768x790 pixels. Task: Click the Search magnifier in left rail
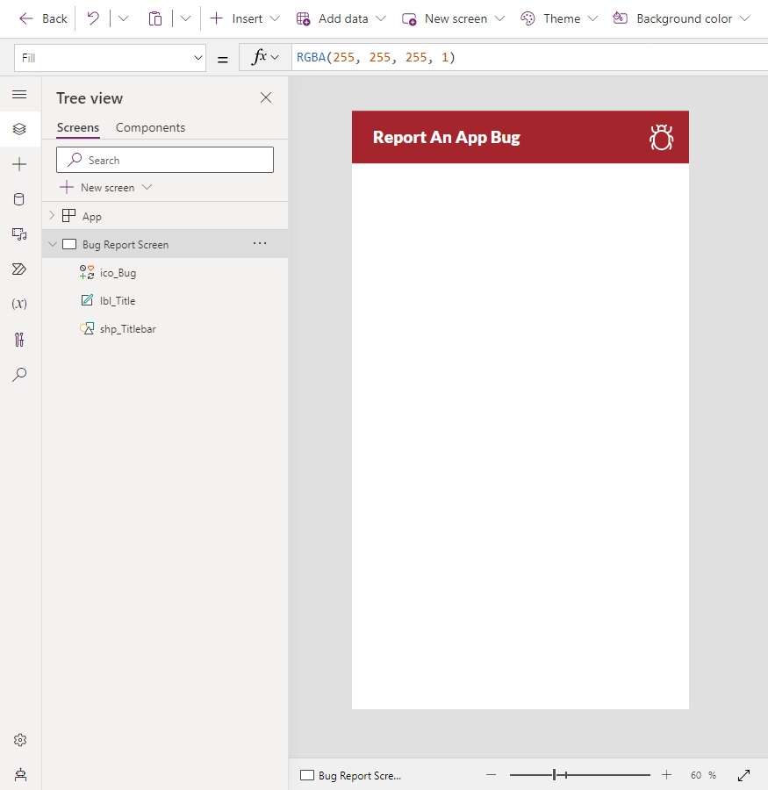(19, 374)
